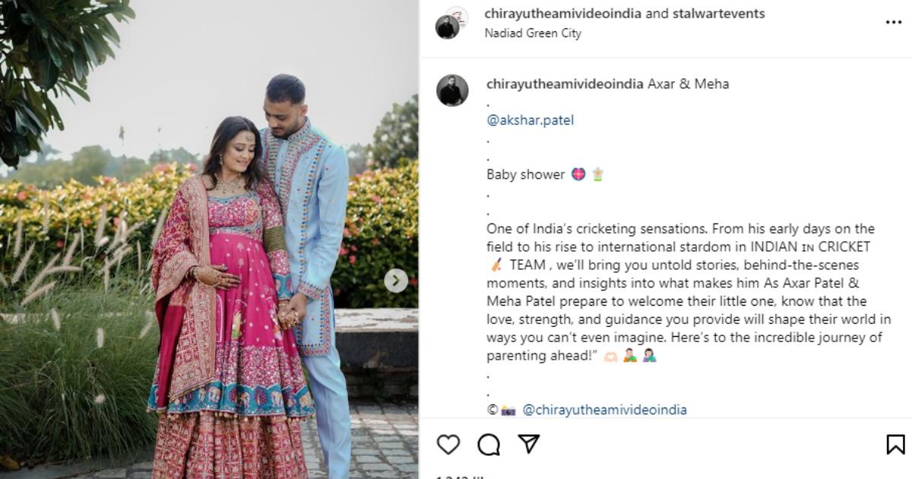Like the post with the heart icon
This screenshot has height=479, width=912.
point(448,444)
